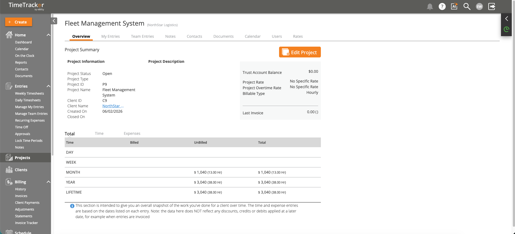Screen dimensions: 515x234
Task: Open the NorthStar client link
Action: pyautogui.click(x=113, y=106)
